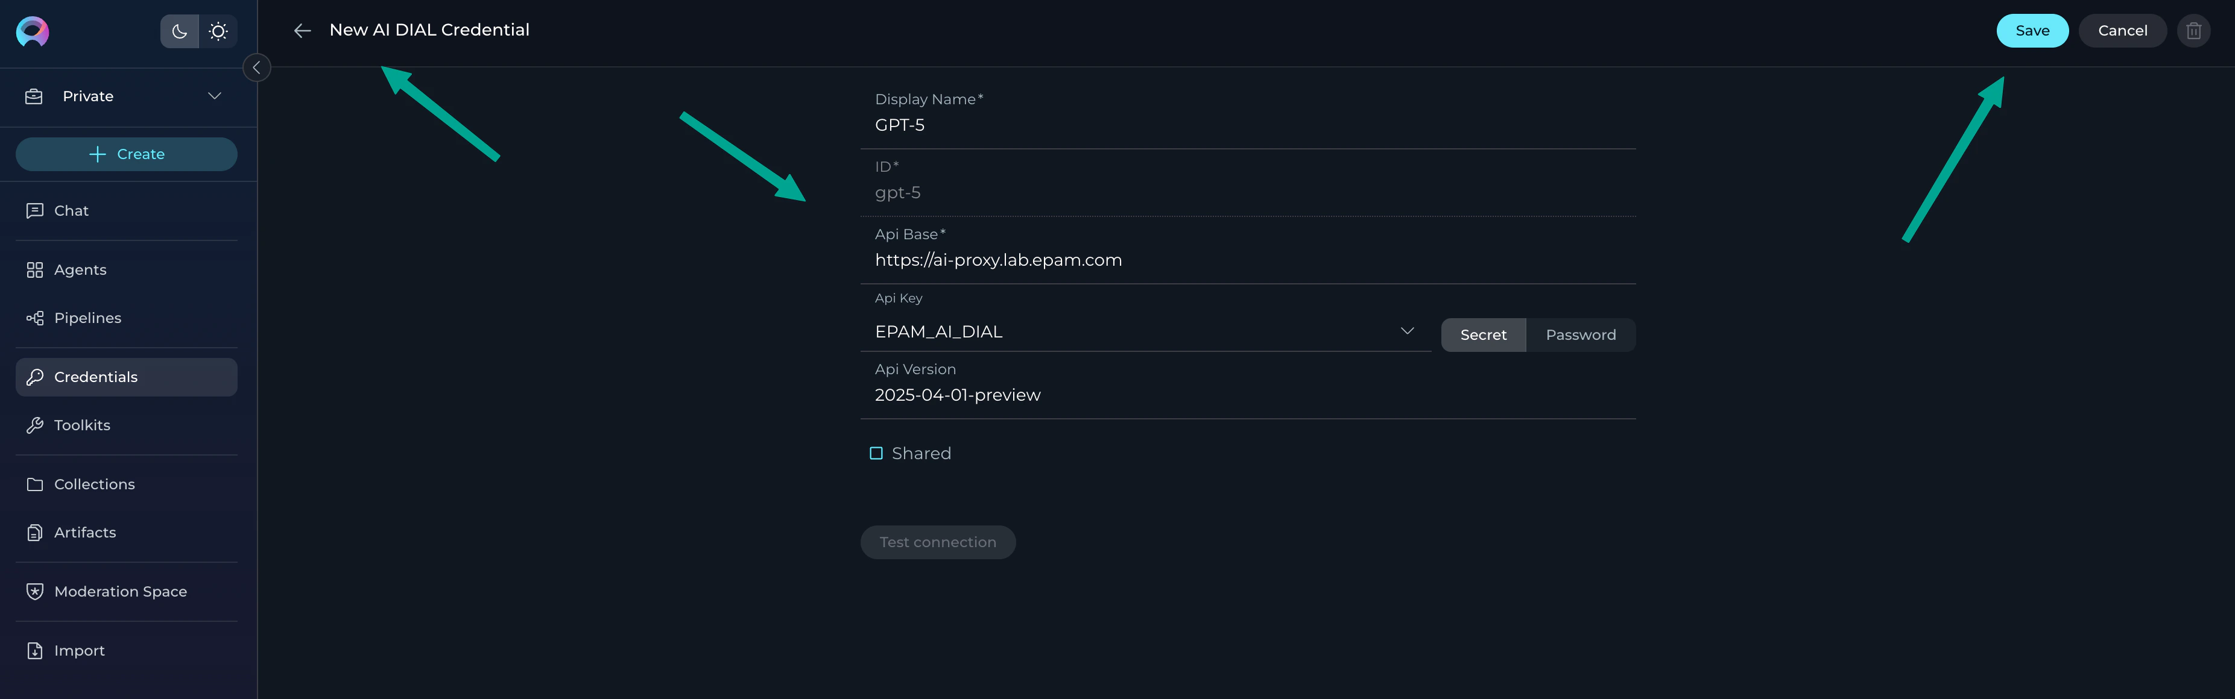Image resolution: width=2235 pixels, height=699 pixels.
Task: Open the Pipelines section
Action: point(87,318)
